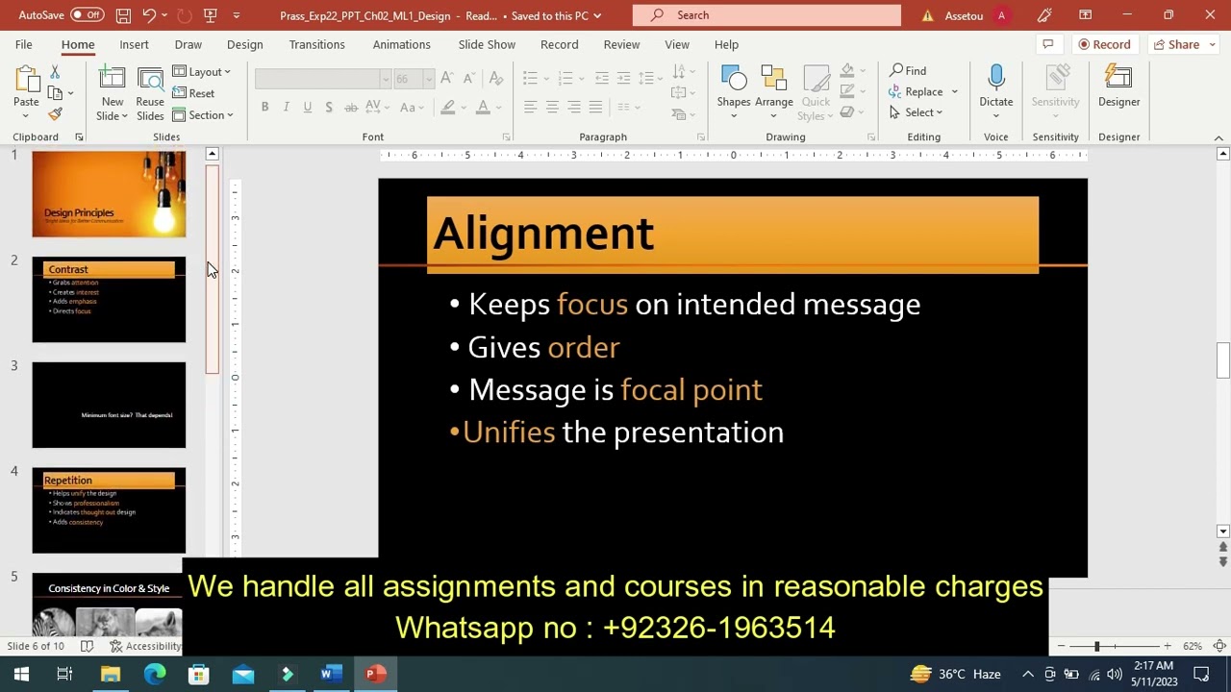Click the Find button
Viewport: 1231px width, 692px height.
pos(908,71)
